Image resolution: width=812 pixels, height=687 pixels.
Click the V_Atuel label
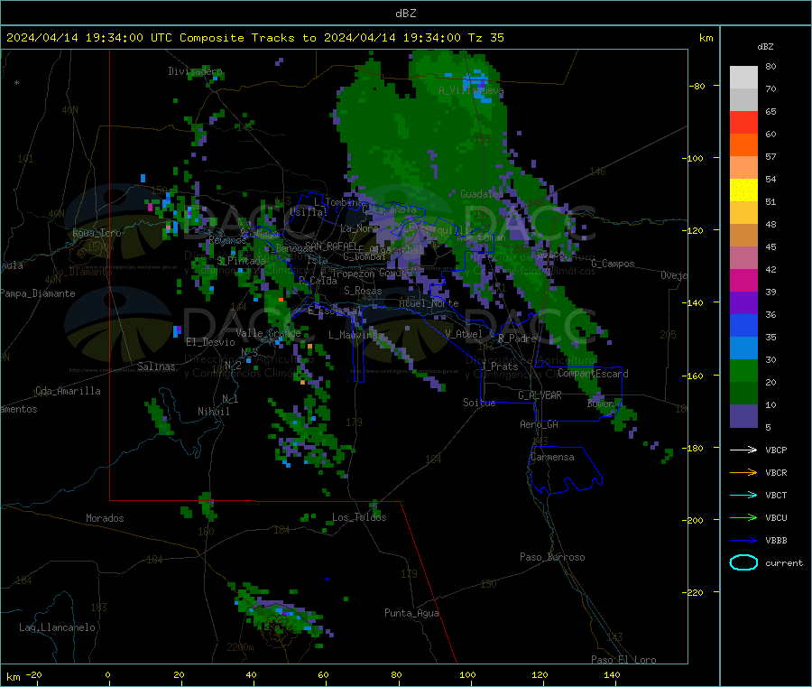coord(464,334)
